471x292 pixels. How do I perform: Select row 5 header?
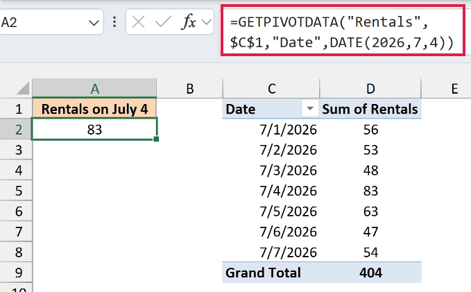(x=16, y=191)
